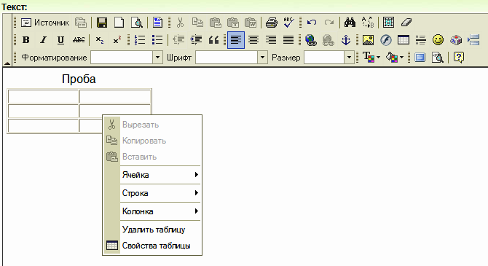Cut selection with the toolbar scissors icon
Image resolution: width=488 pixels, height=266 pixels.
[x=180, y=23]
